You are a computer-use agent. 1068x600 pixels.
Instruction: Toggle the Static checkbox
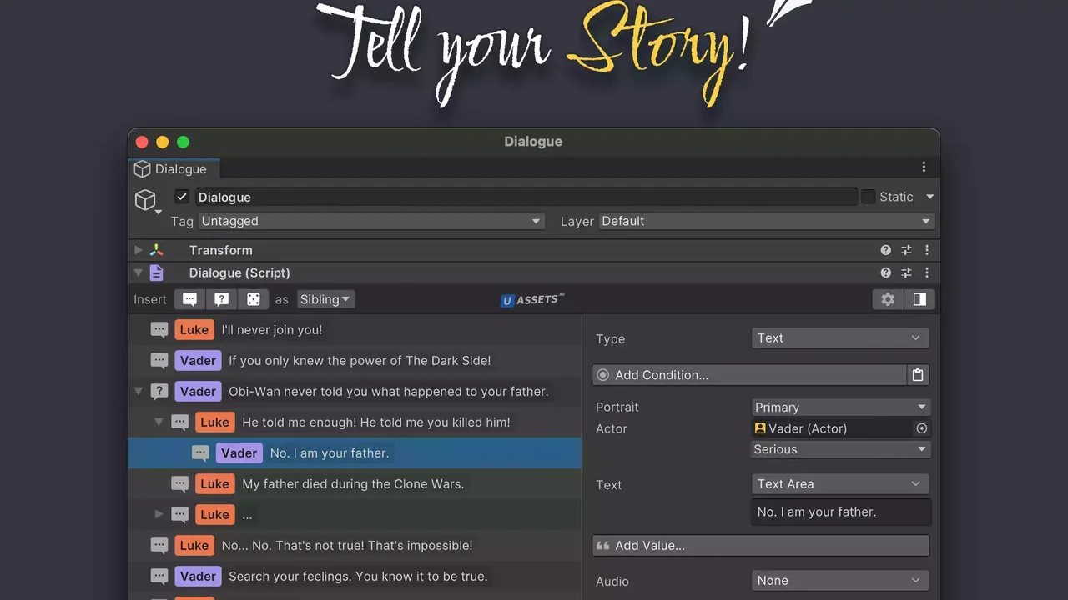(869, 197)
